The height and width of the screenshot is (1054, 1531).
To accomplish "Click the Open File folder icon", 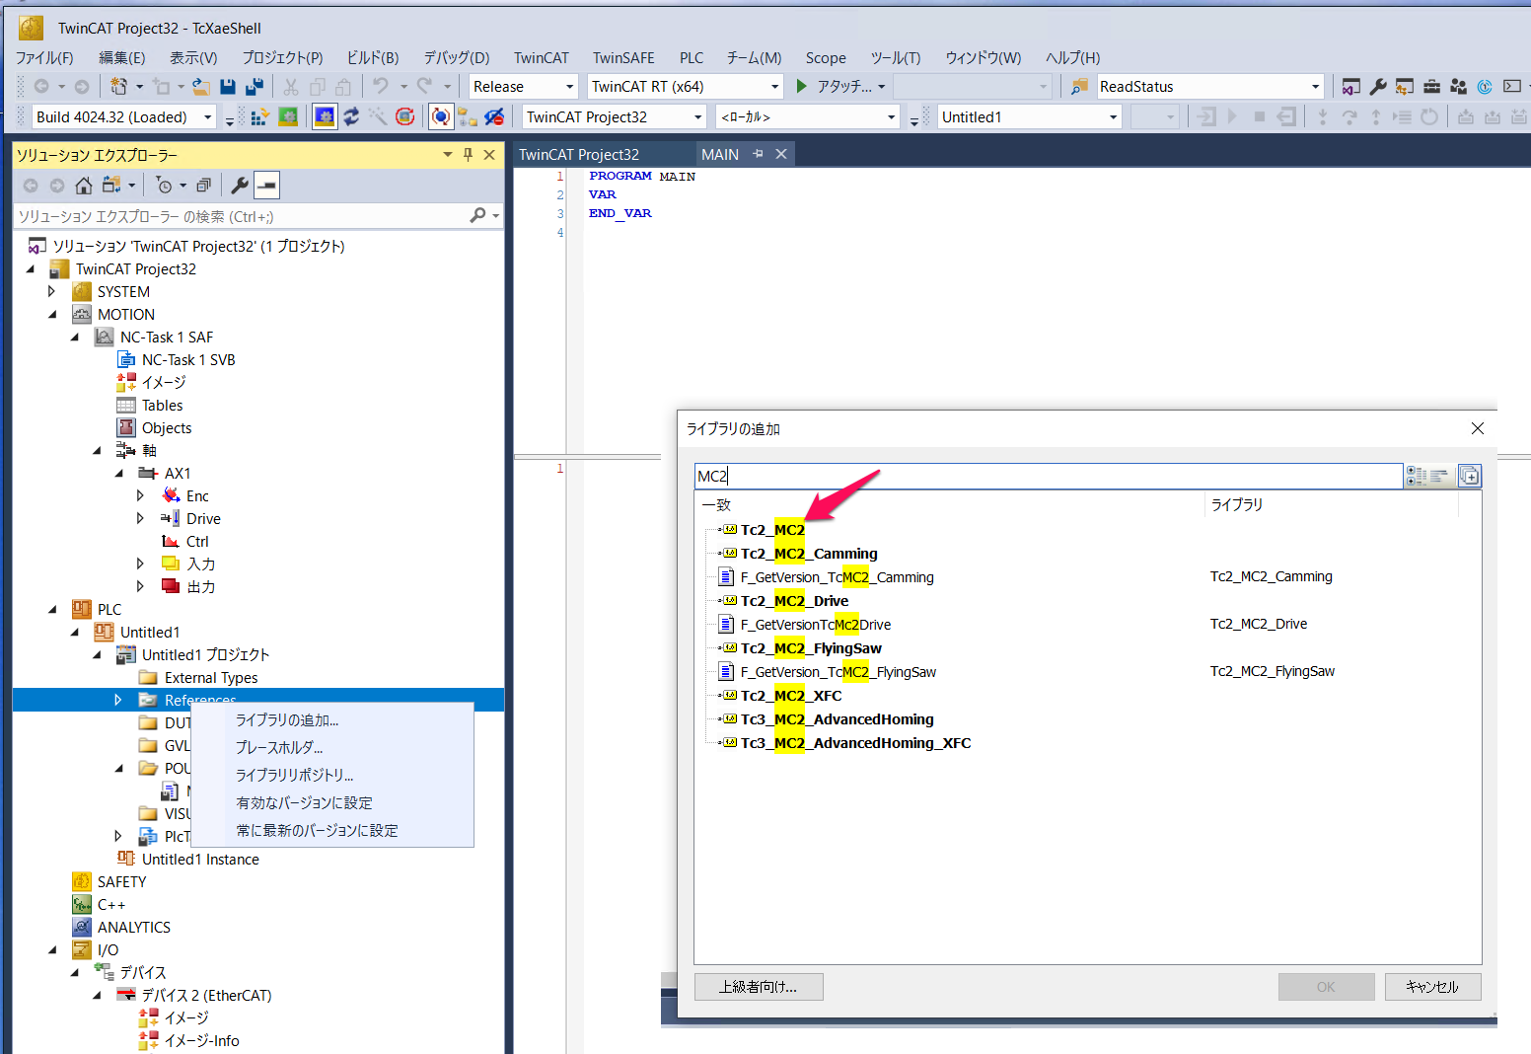I will [201, 87].
